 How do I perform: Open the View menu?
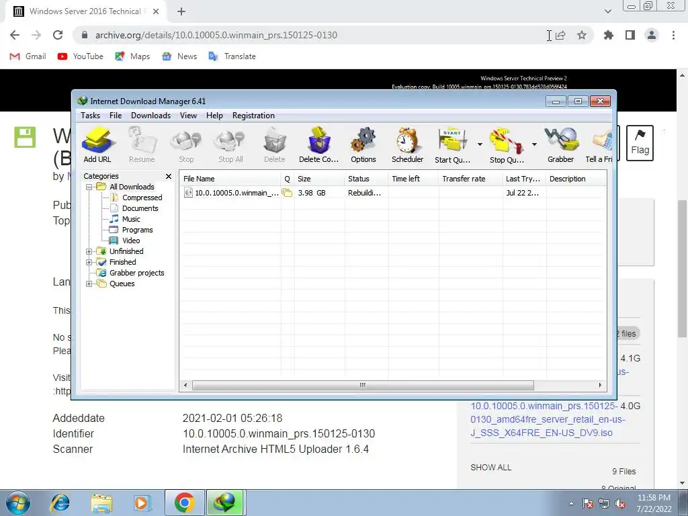pos(188,116)
